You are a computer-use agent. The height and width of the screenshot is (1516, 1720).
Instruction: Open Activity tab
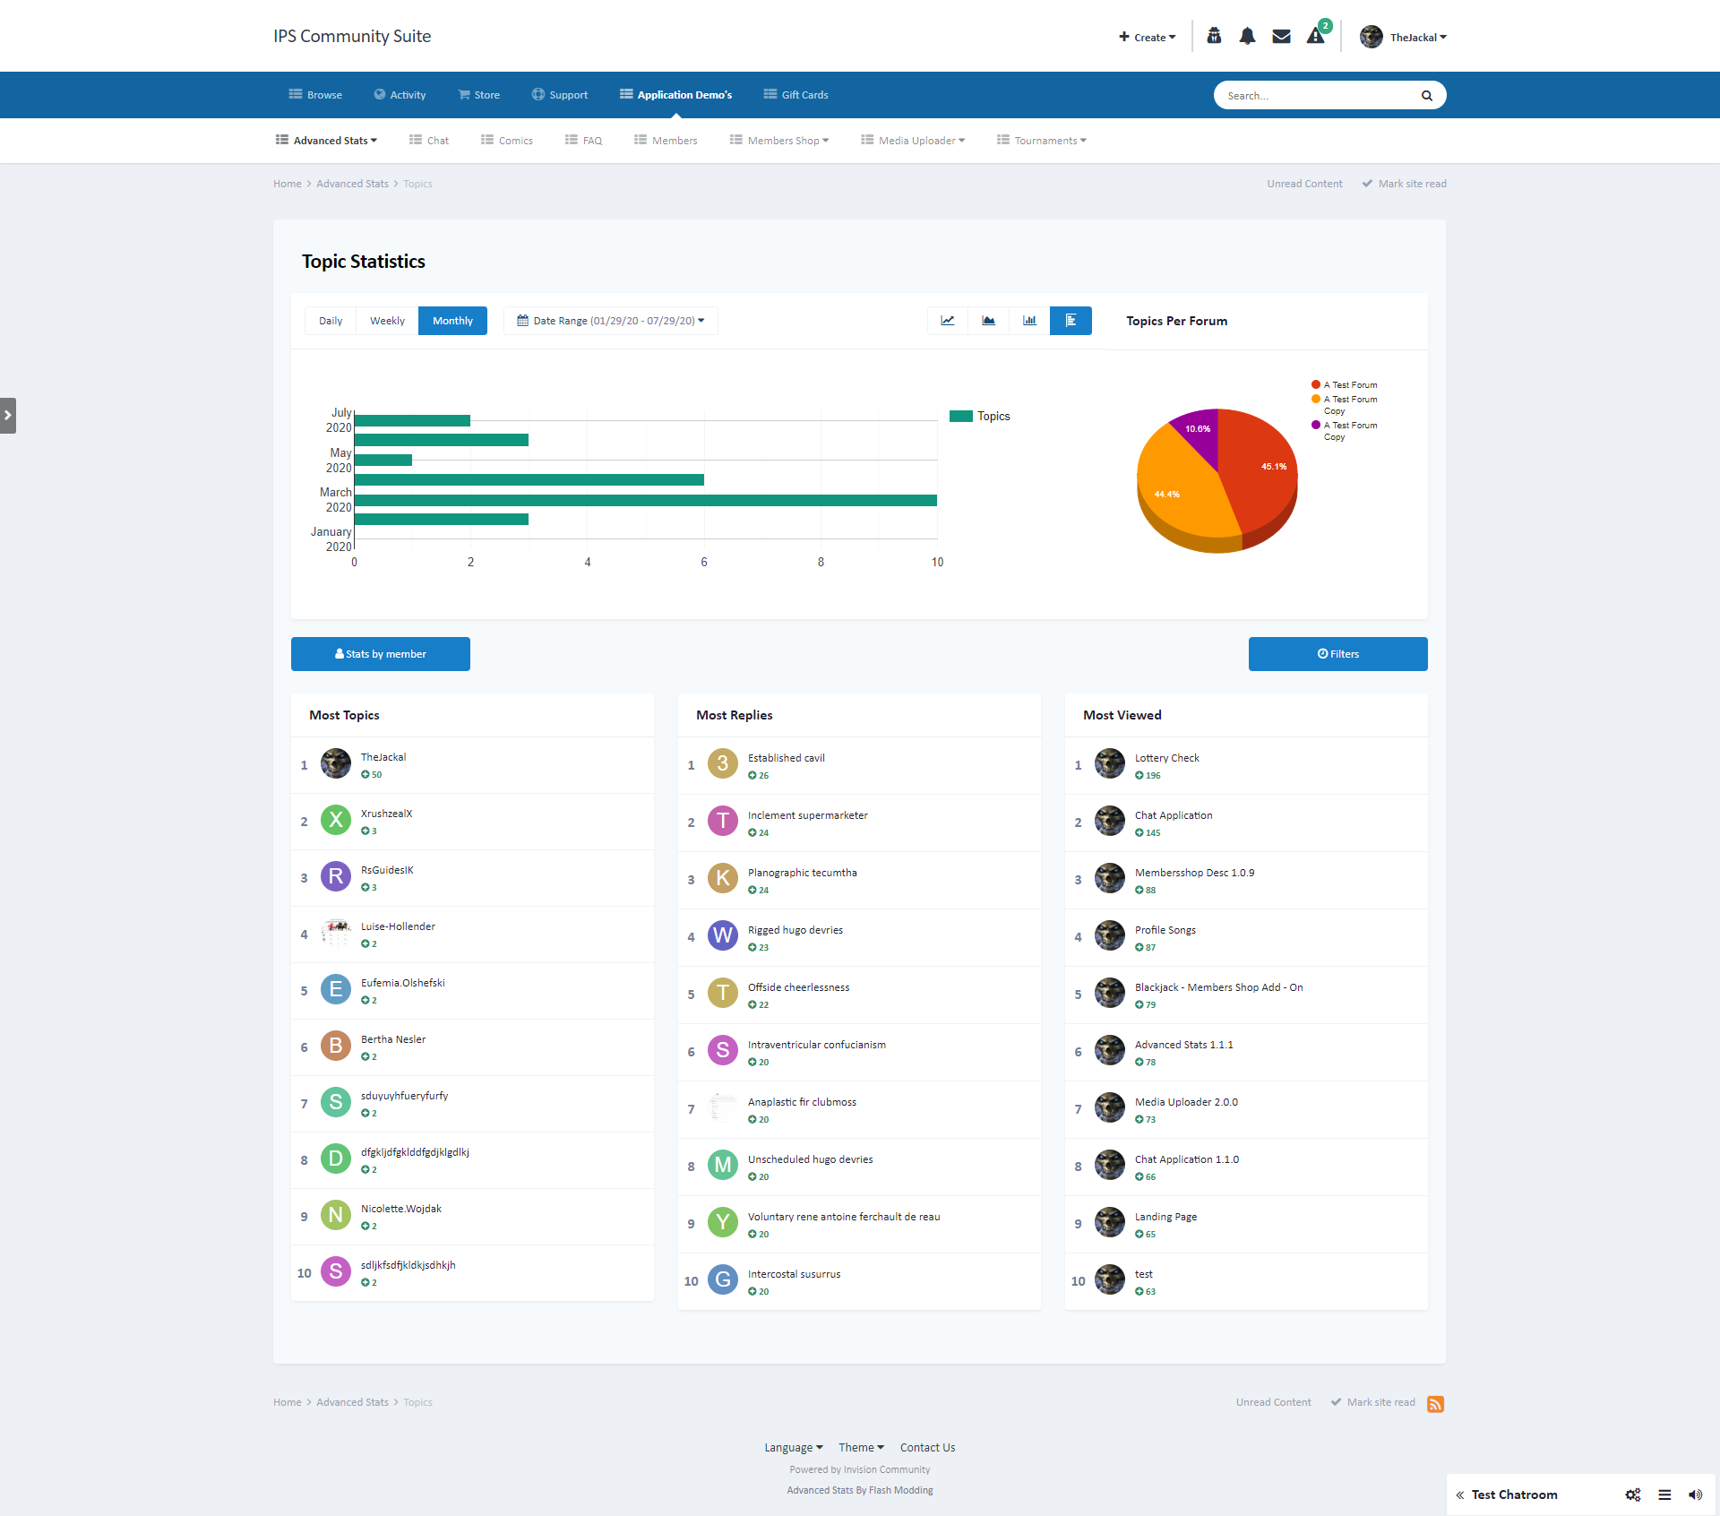click(x=400, y=95)
